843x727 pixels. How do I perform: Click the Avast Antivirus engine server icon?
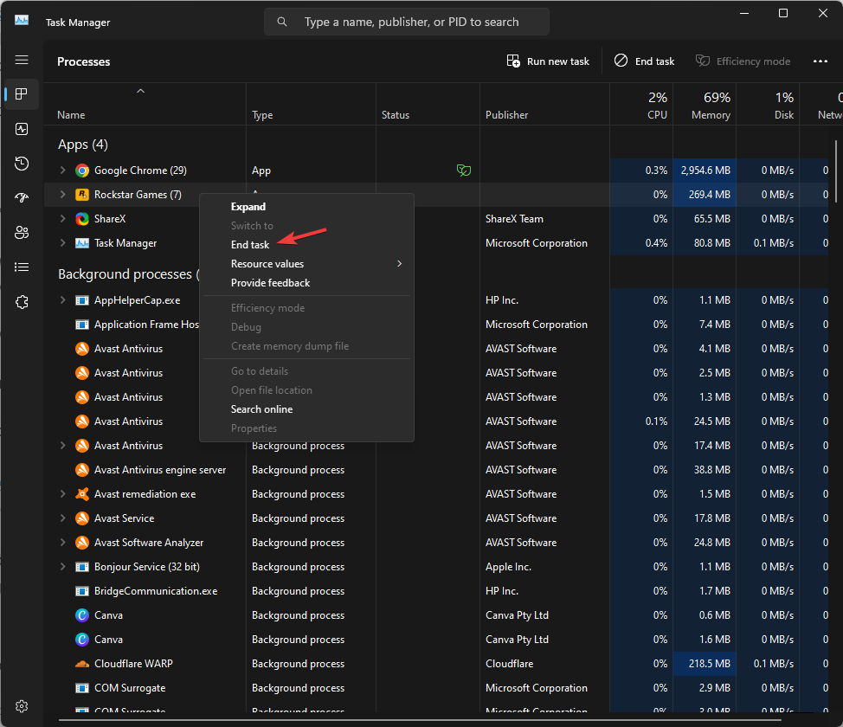click(82, 470)
